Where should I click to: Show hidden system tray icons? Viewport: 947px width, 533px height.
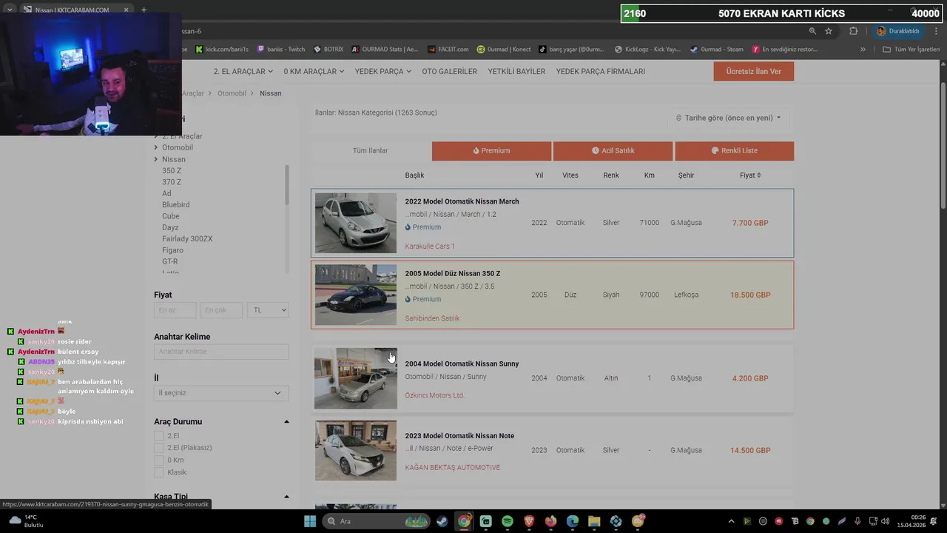[x=731, y=521]
